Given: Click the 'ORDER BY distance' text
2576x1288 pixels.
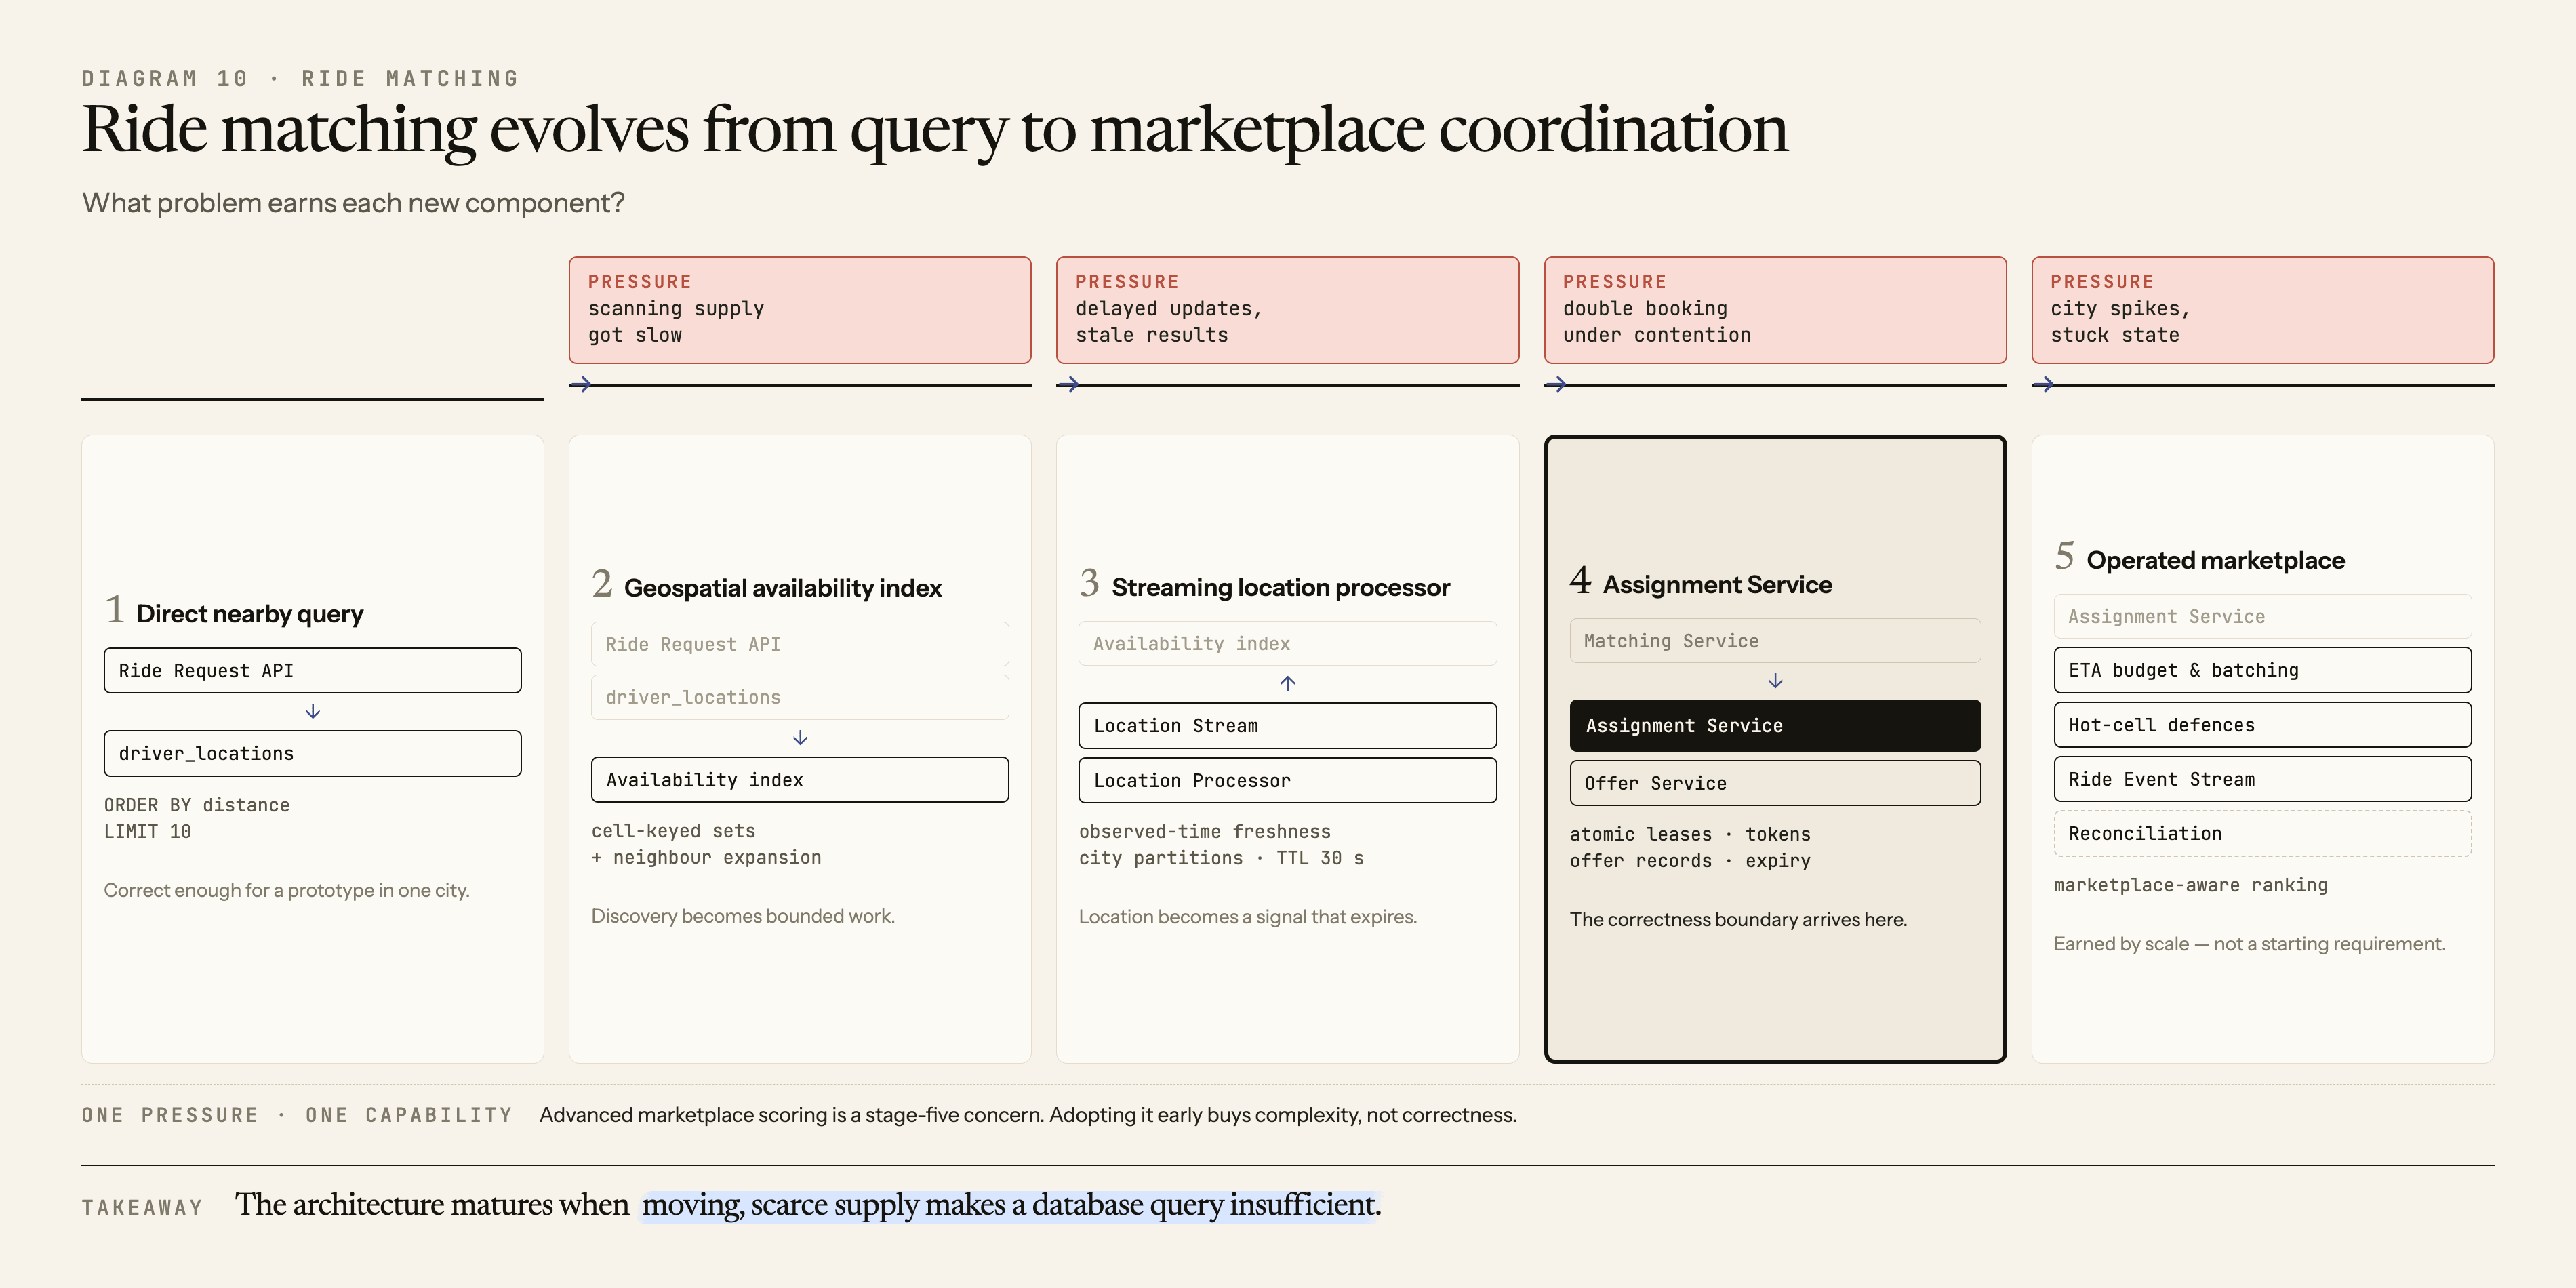Looking at the screenshot, I should [197, 805].
